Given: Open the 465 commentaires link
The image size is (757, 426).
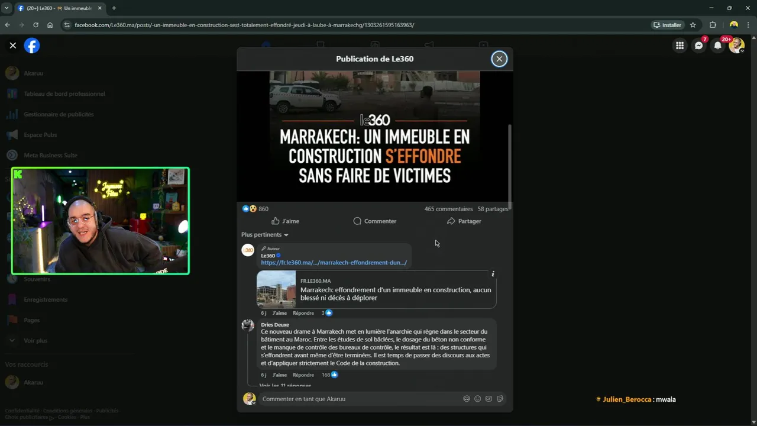Looking at the screenshot, I should pos(448,209).
